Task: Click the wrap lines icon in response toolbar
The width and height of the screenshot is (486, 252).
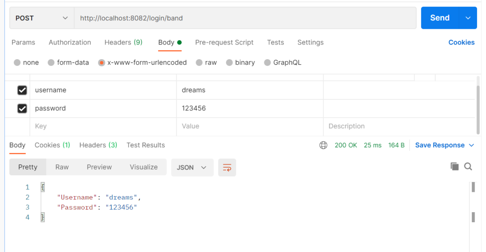Action: click(x=227, y=167)
